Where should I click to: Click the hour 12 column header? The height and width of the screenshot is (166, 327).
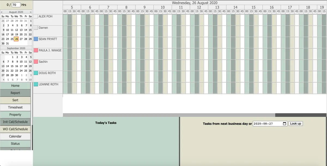199,7
